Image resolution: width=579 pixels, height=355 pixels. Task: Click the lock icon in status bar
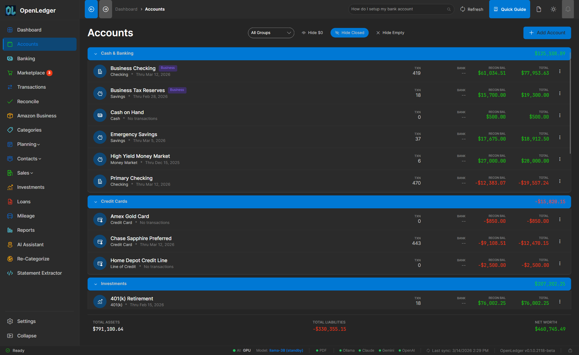570,351
